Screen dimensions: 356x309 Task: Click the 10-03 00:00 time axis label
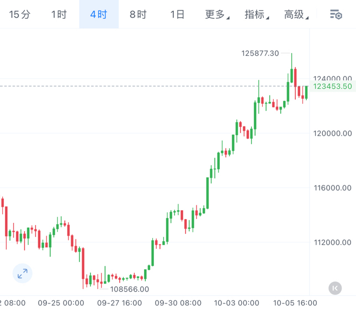click(237, 303)
